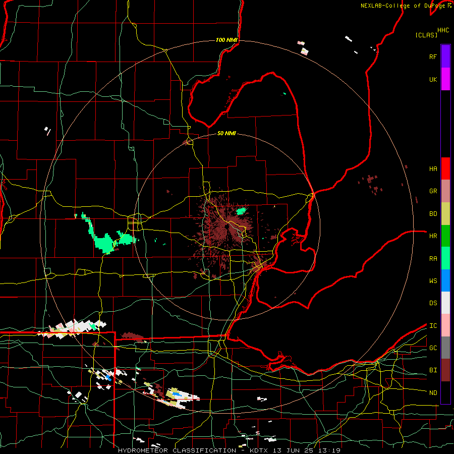Click the 'ND' legend label

pyautogui.click(x=433, y=393)
